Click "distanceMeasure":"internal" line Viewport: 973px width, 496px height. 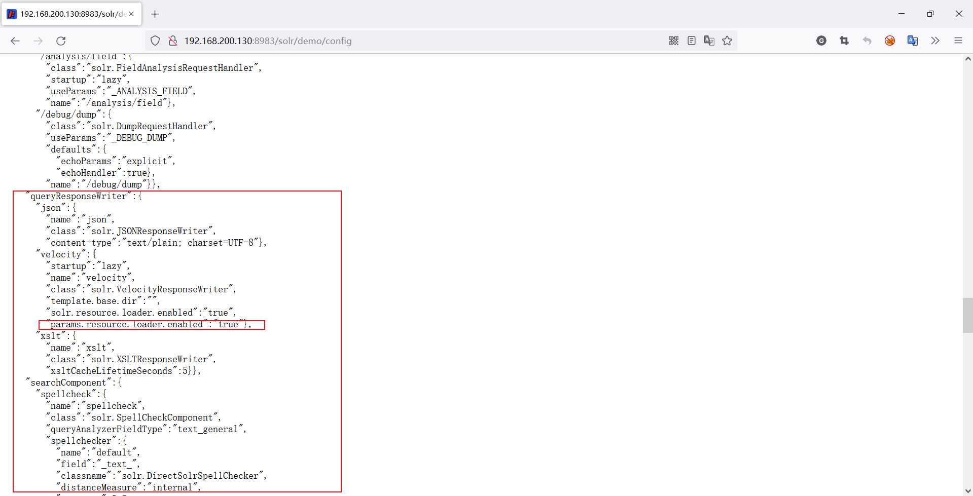click(128, 487)
